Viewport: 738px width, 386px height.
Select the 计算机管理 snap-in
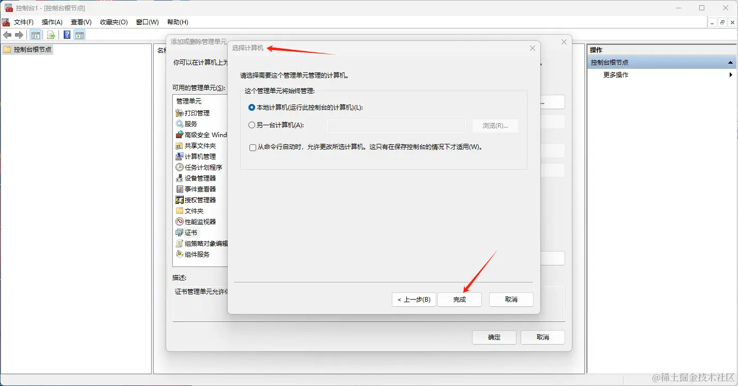[196, 156]
